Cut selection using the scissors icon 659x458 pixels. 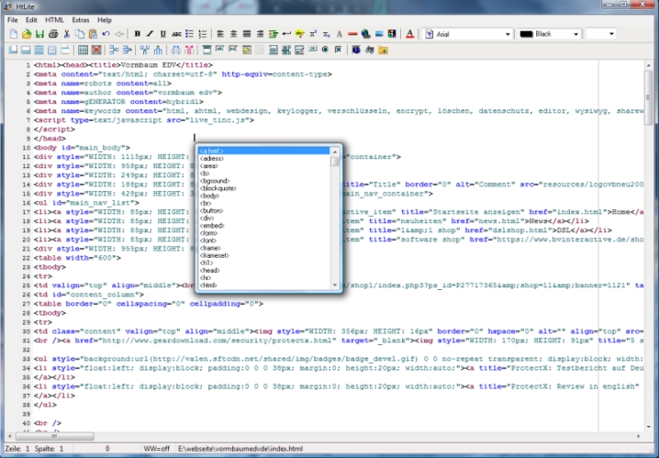coord(67,34)
